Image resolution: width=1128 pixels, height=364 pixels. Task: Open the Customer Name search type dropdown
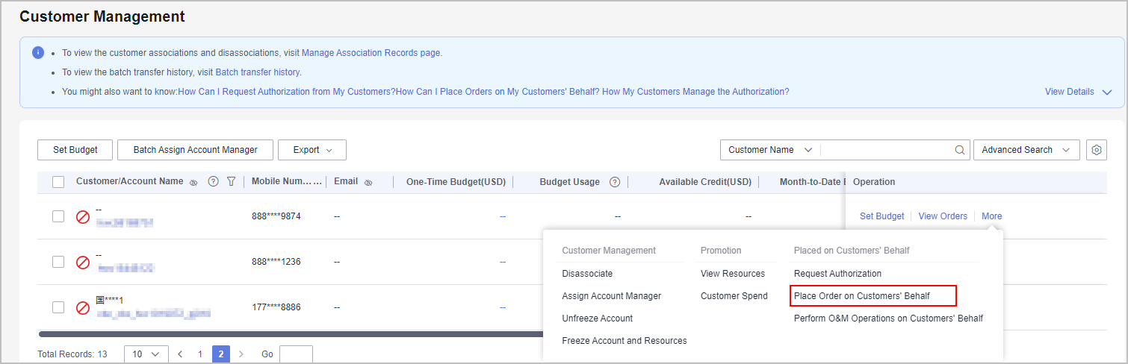point(769,150)
